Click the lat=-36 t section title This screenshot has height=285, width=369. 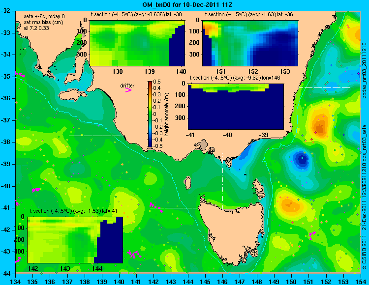(249, 15)
